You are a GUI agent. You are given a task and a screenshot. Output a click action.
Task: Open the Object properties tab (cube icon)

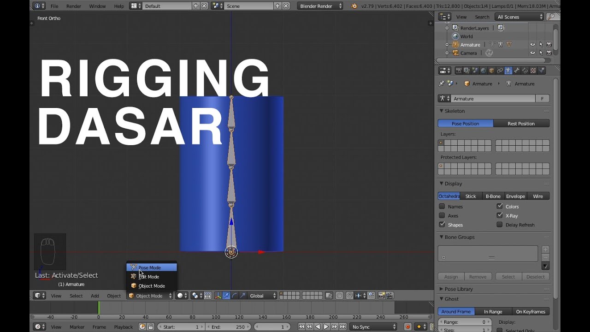[x=491, y=71]
